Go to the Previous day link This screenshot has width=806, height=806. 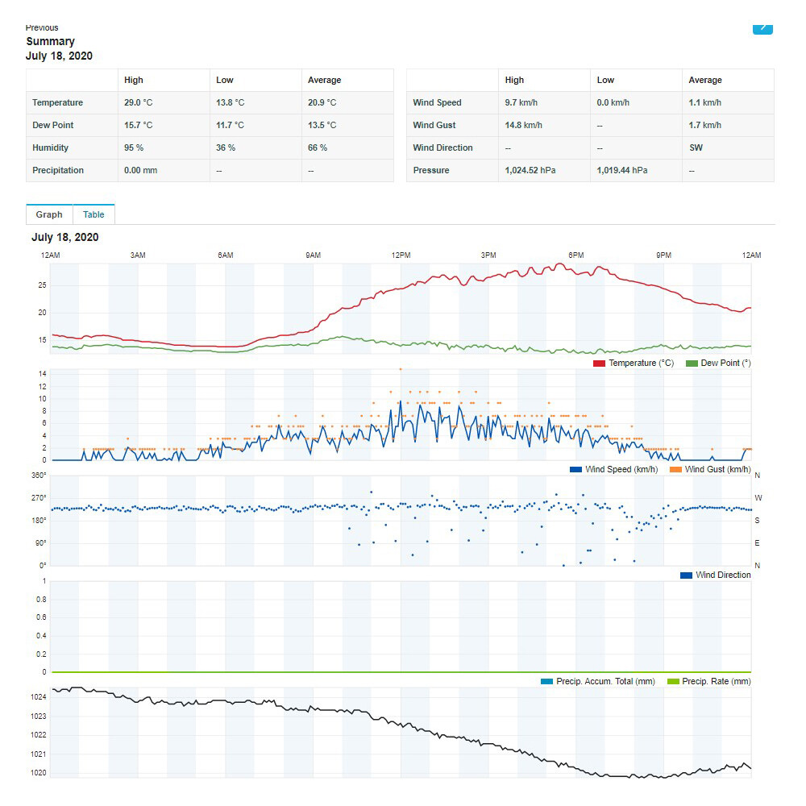(x=42, y=27)
